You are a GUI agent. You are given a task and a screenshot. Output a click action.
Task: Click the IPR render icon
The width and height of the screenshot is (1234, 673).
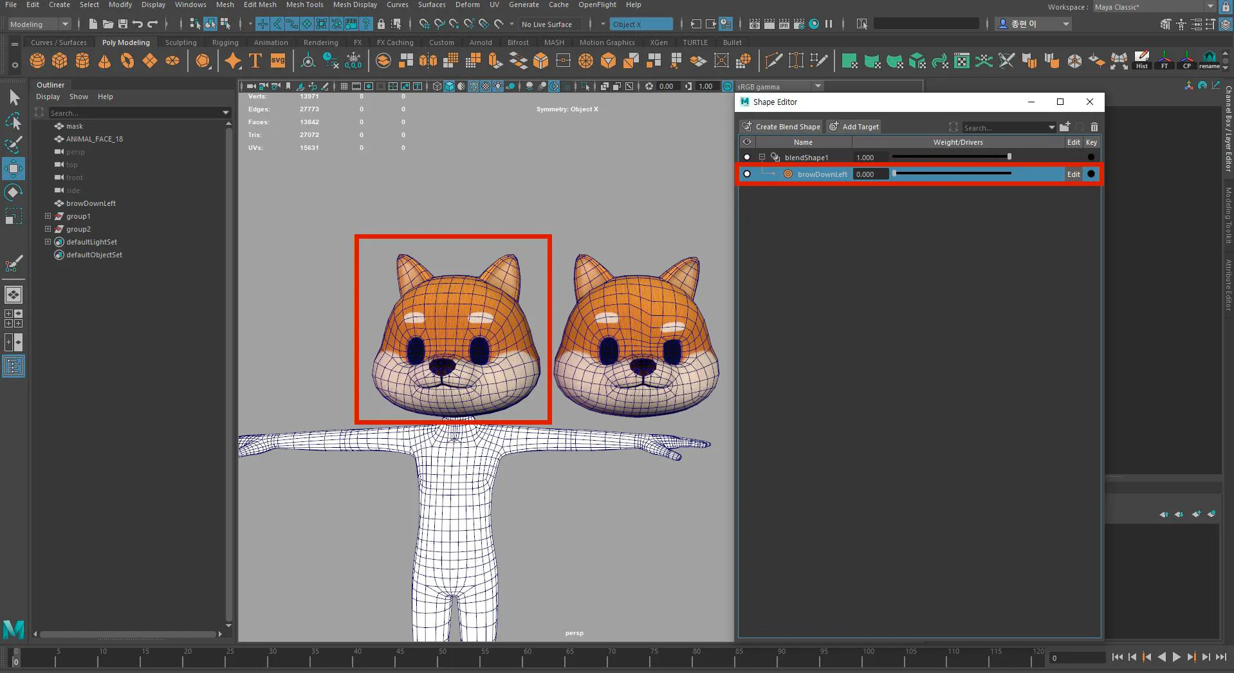(x=784, y=24)
